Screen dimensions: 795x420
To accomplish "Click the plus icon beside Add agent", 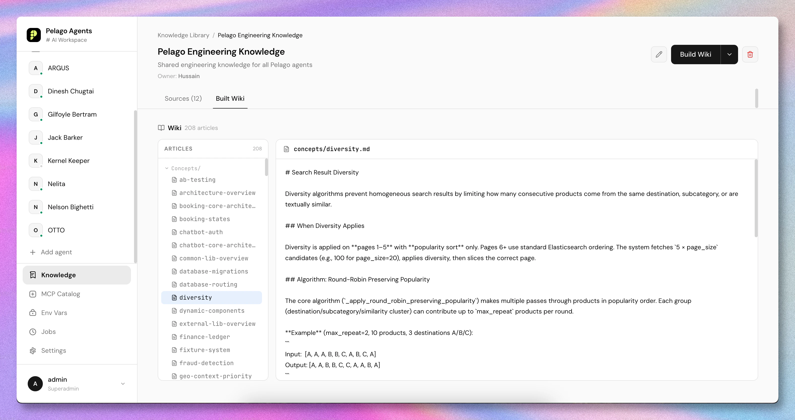I will pyautogui.click(x=33, y=252).
